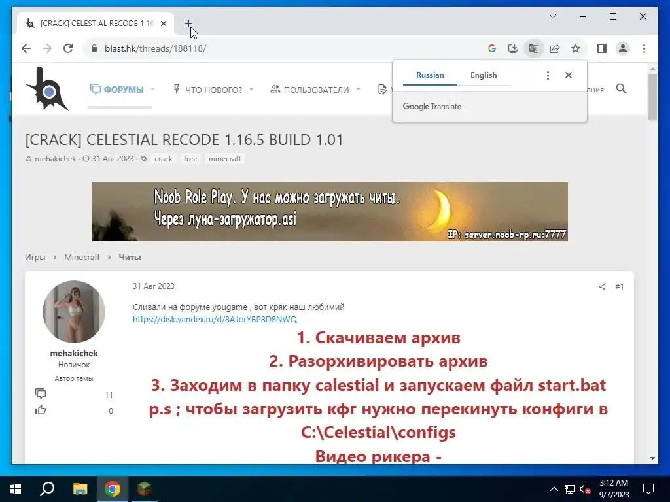
Task: Click the post date 31 Авг 2023
Action: pyautogui.click(x=153, y=286)
